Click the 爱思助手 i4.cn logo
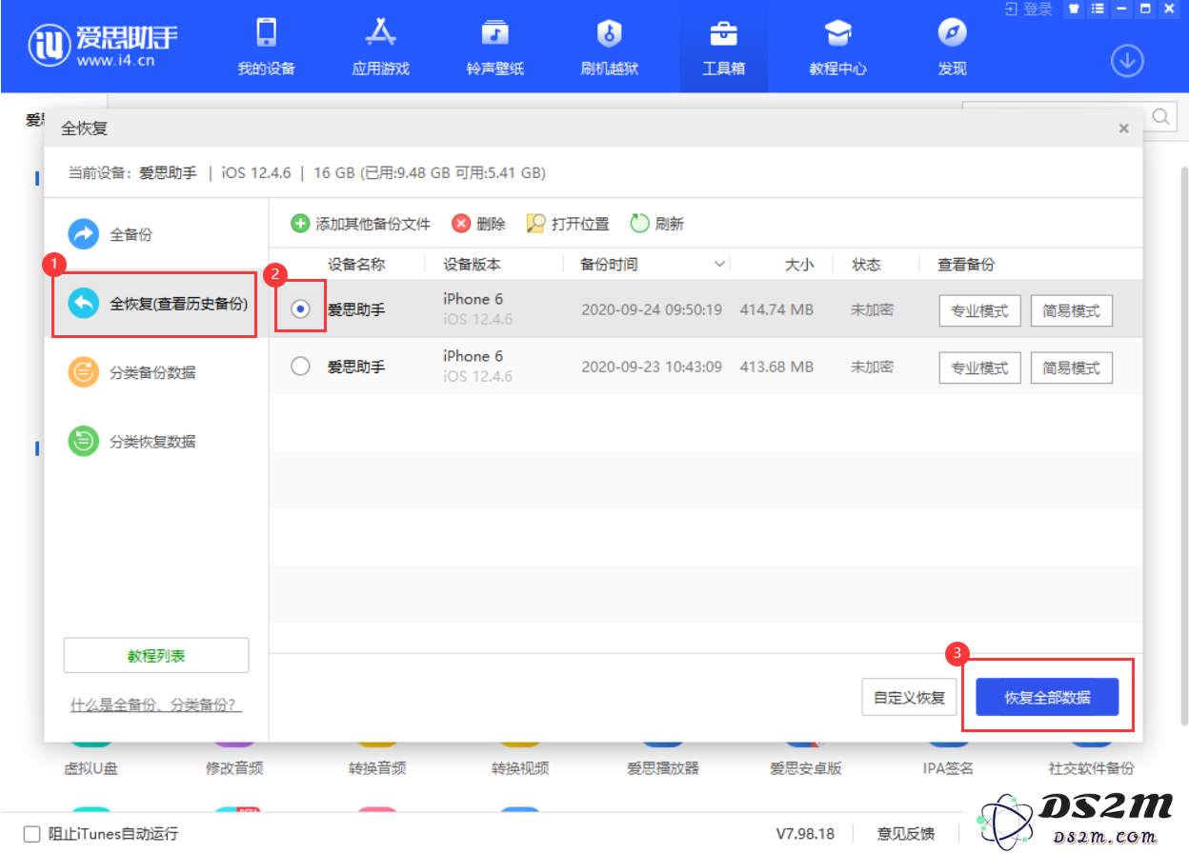 [x=102, y=46]
